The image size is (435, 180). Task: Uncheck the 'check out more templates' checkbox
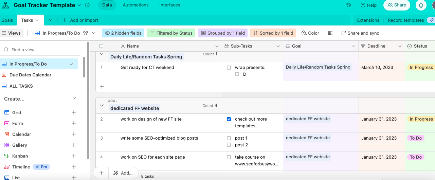tap(229, 119)
